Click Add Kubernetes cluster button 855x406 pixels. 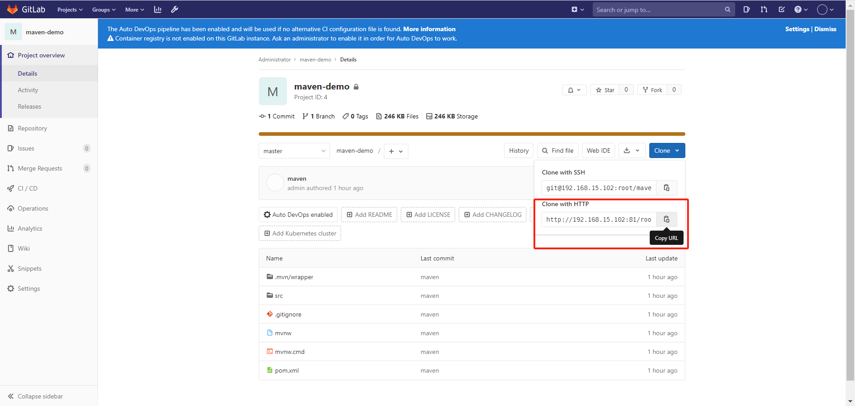point(300,233)
